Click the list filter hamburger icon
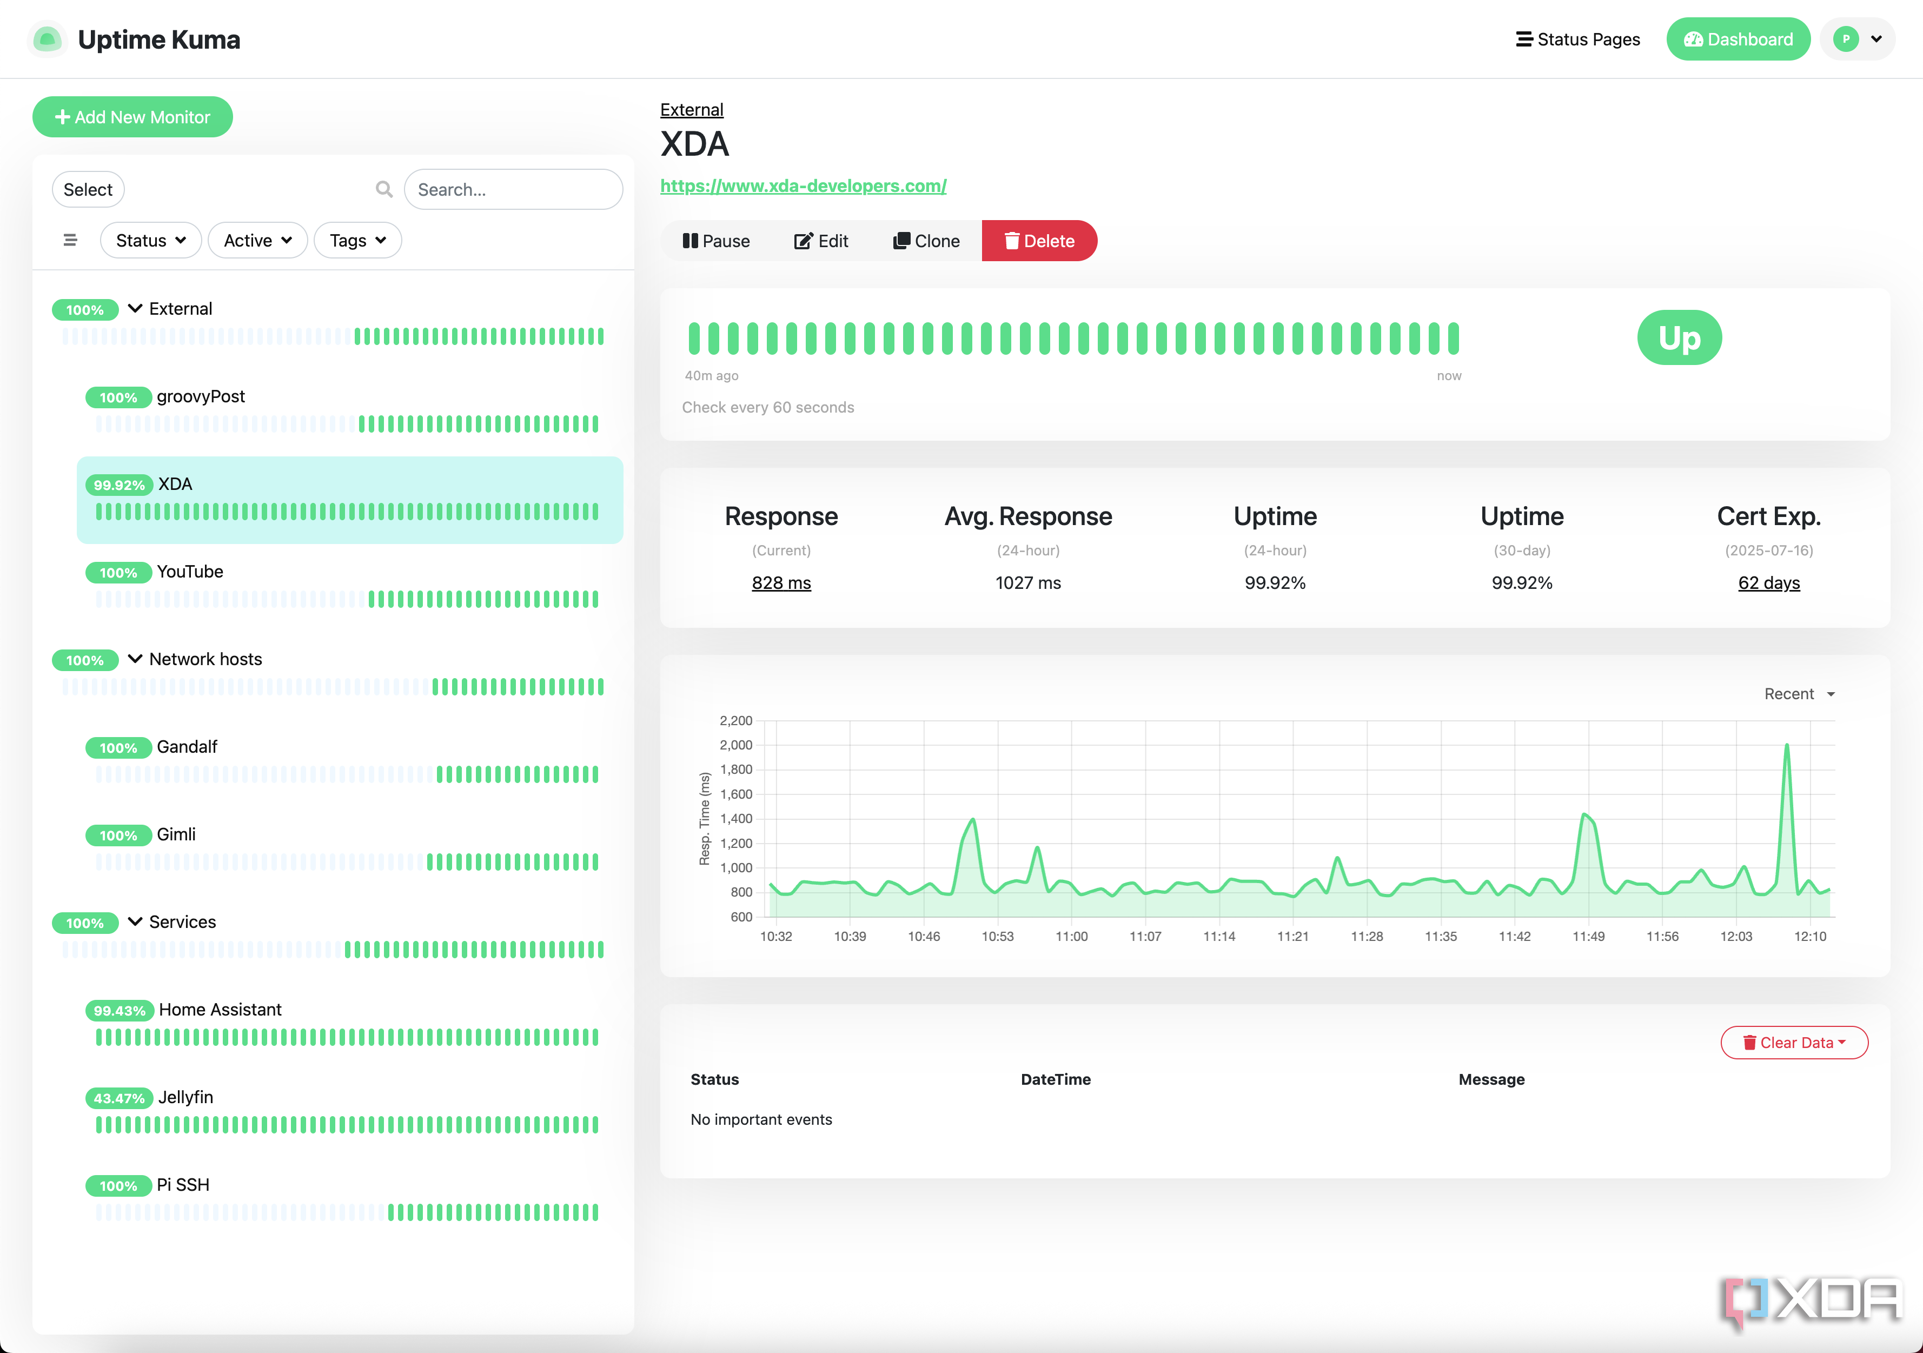1923x1353 pixels. (x=70, y=241)
